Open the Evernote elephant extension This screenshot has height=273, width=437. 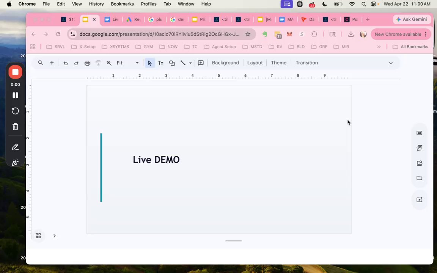(x=265, y=34)
